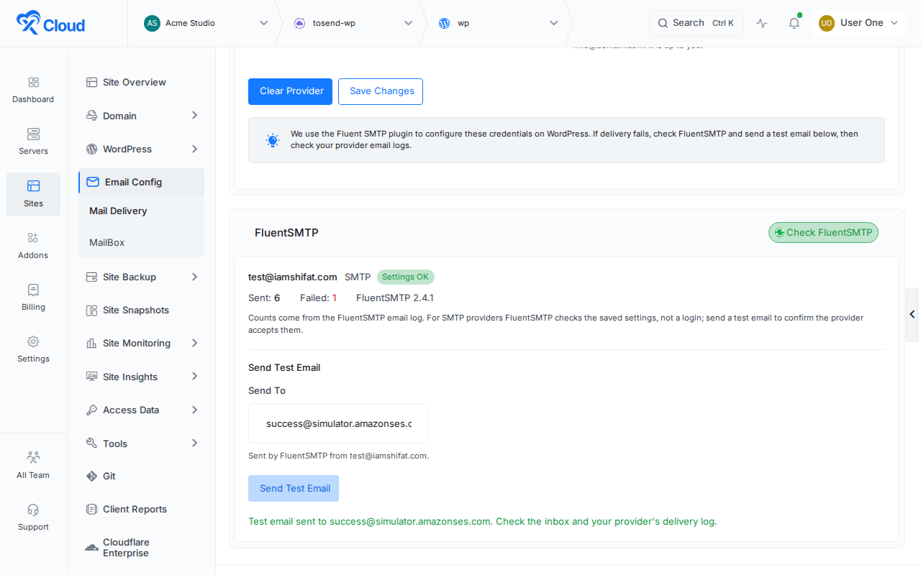Click the xCloud logo
The height and width of the screenshot is (575, 921).
click(x=50, y=24)
